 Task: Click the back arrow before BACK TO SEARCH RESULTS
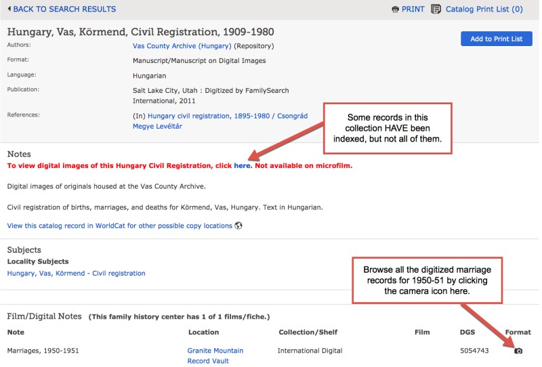coord(9,9)
